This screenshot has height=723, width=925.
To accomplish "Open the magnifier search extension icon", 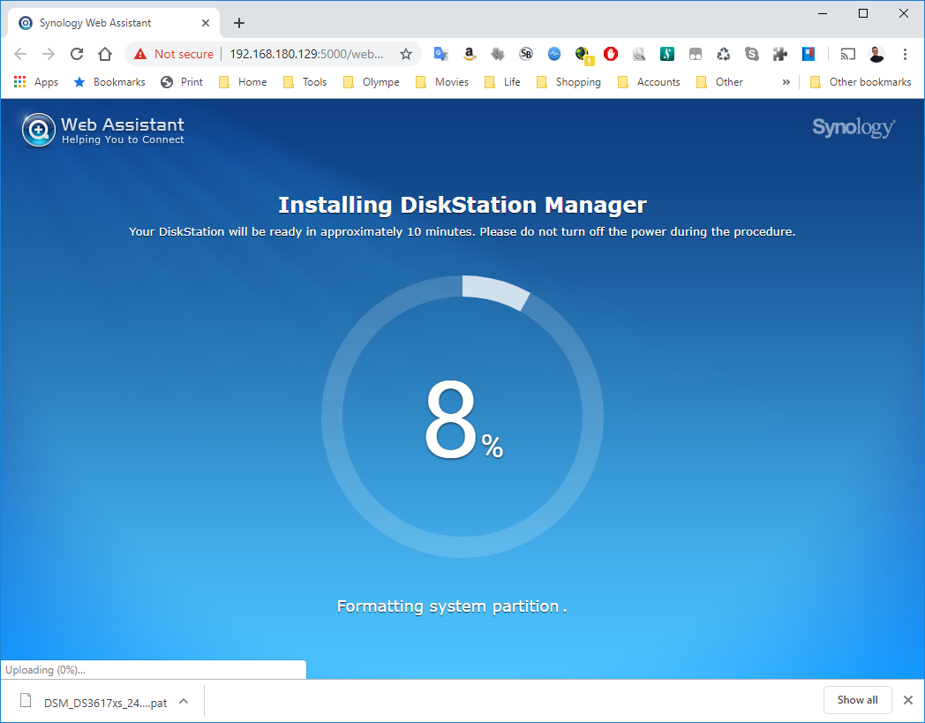I will pyautogui.click(x=639, y=55).
